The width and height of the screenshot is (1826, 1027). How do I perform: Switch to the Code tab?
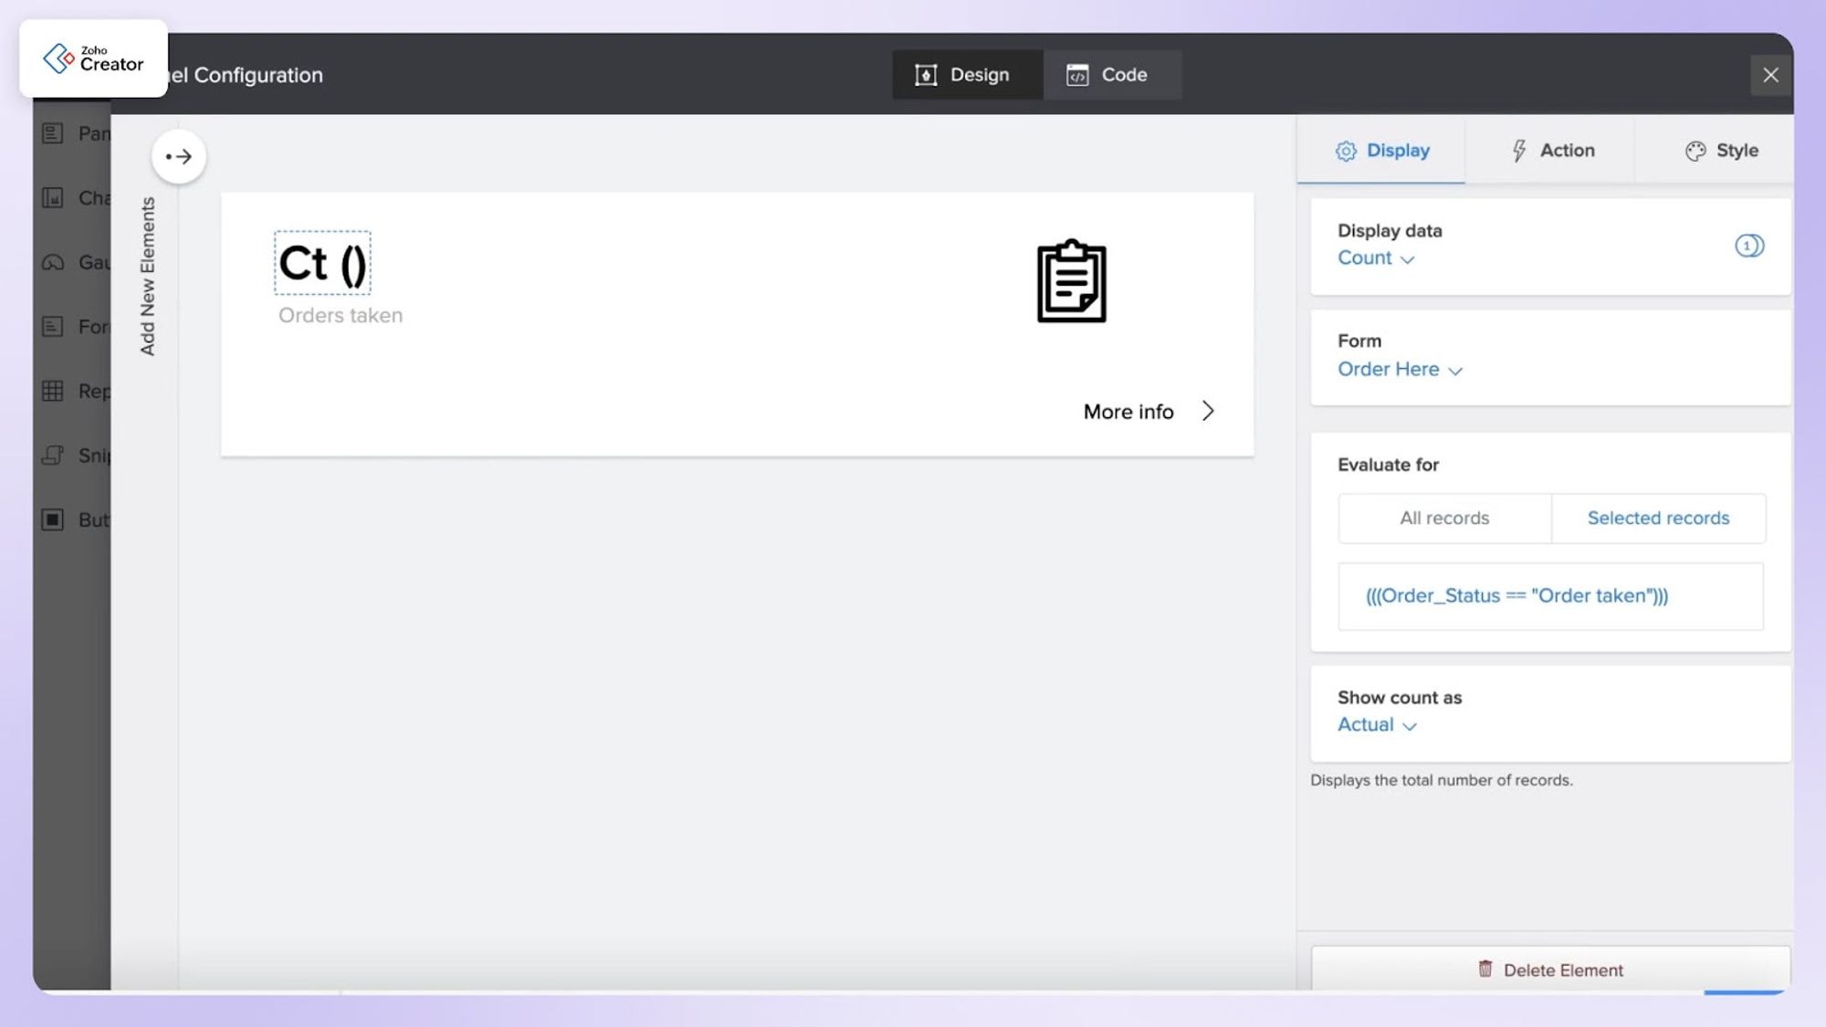pos(1112,74)
